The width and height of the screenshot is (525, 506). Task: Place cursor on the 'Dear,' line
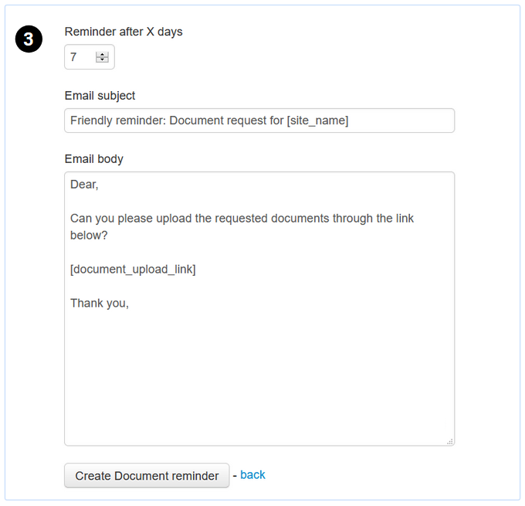(x=85, y=185)
